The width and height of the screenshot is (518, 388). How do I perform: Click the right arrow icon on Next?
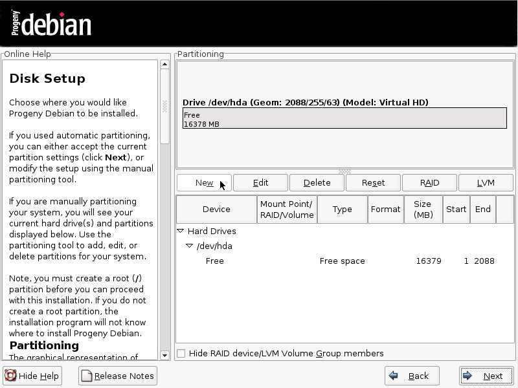point(469,376)
